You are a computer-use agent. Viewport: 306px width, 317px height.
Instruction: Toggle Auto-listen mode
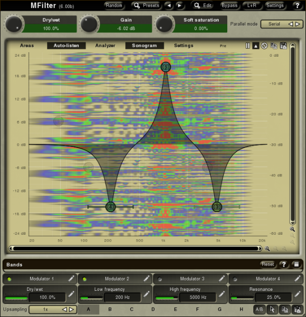(66, 45)
